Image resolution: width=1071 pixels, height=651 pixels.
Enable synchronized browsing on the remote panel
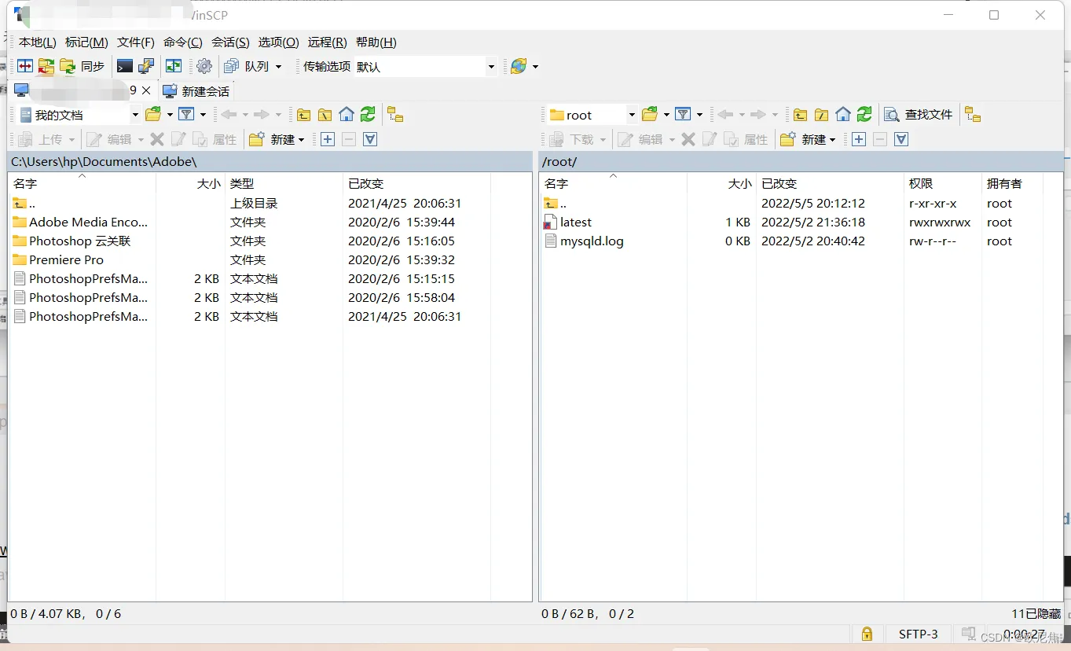point(973,114)
